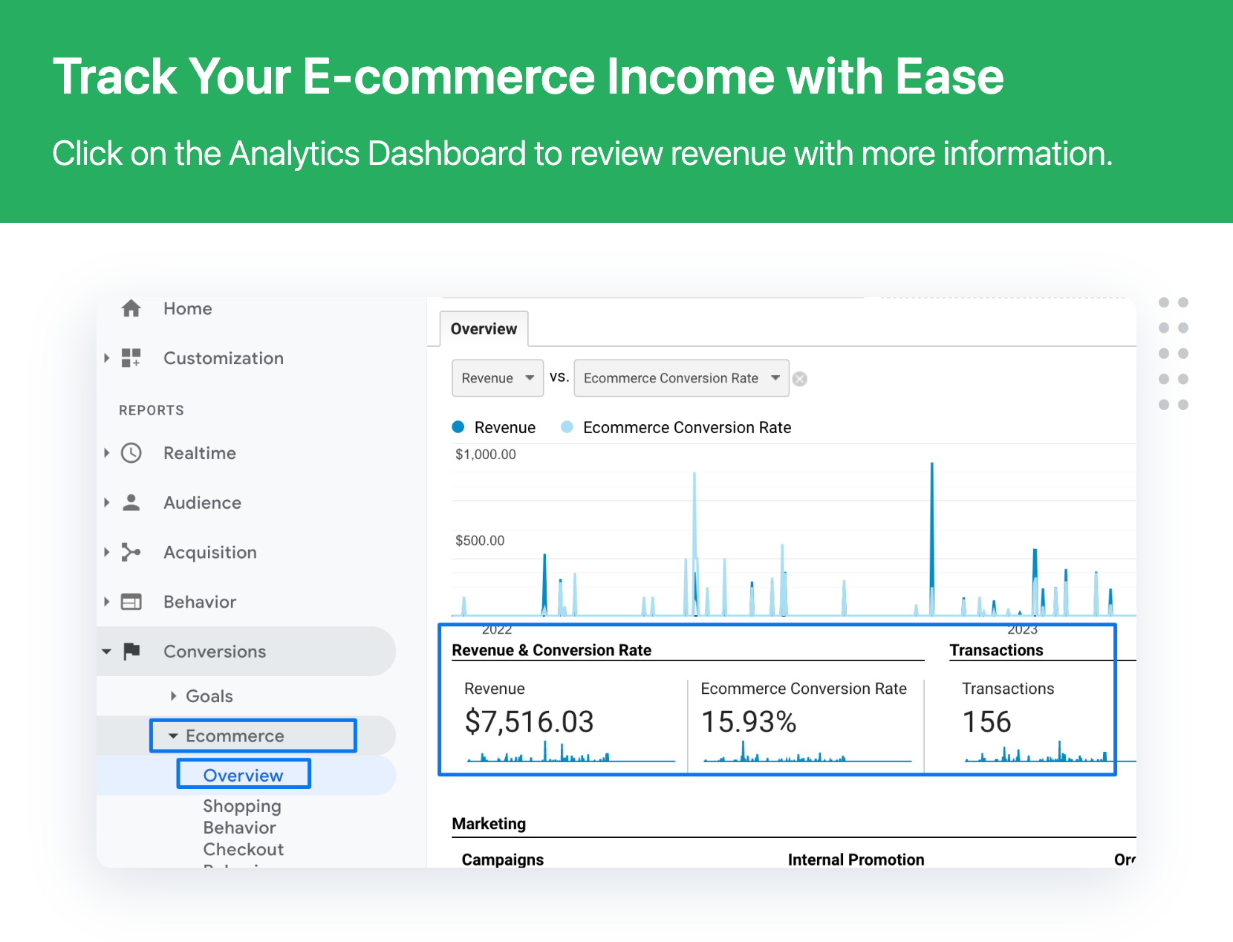Collapse the Ecommerce section

173,736
